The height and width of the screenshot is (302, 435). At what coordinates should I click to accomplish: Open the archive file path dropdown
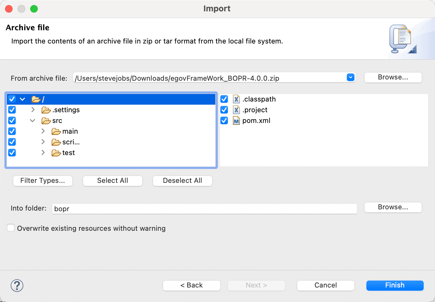point(350,78)
